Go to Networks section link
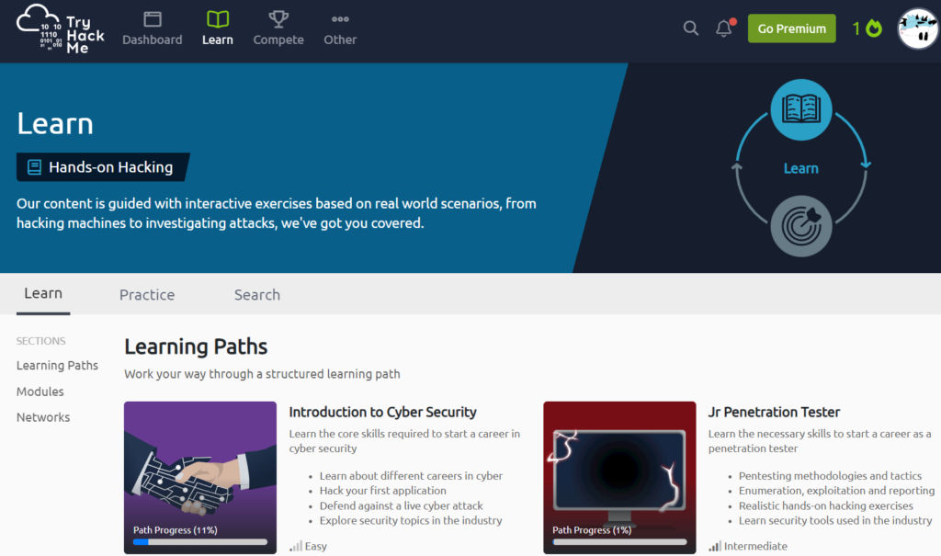The width and height of the screenshot is (941, 556). [43, 417]
